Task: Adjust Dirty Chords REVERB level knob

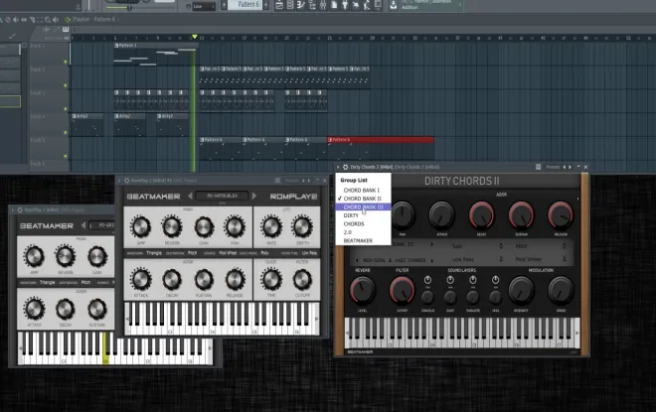Action: (x=363, y=291)
